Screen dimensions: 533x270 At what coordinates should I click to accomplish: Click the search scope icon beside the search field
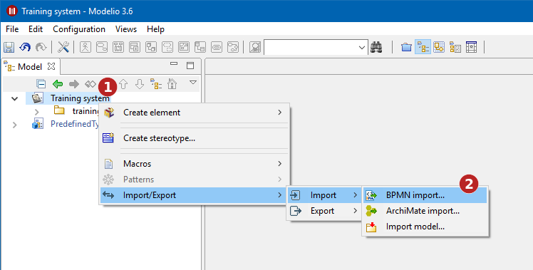coord(255,47)
